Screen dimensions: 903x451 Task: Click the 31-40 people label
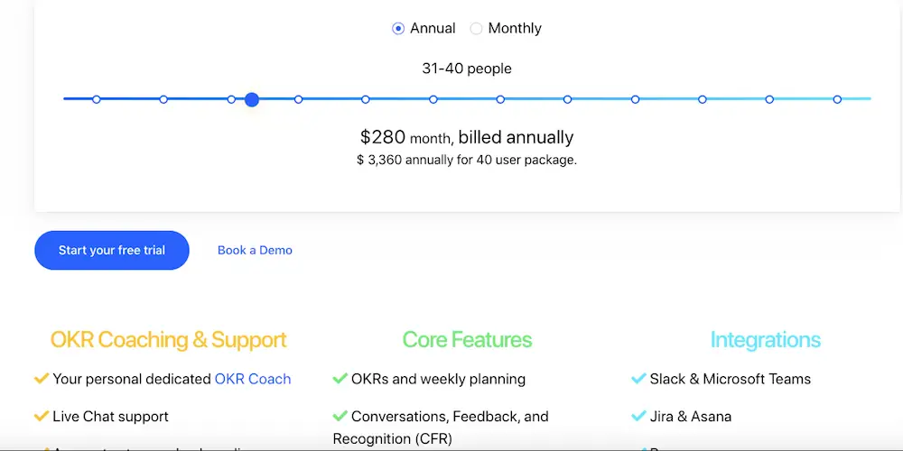coord(467,69)
